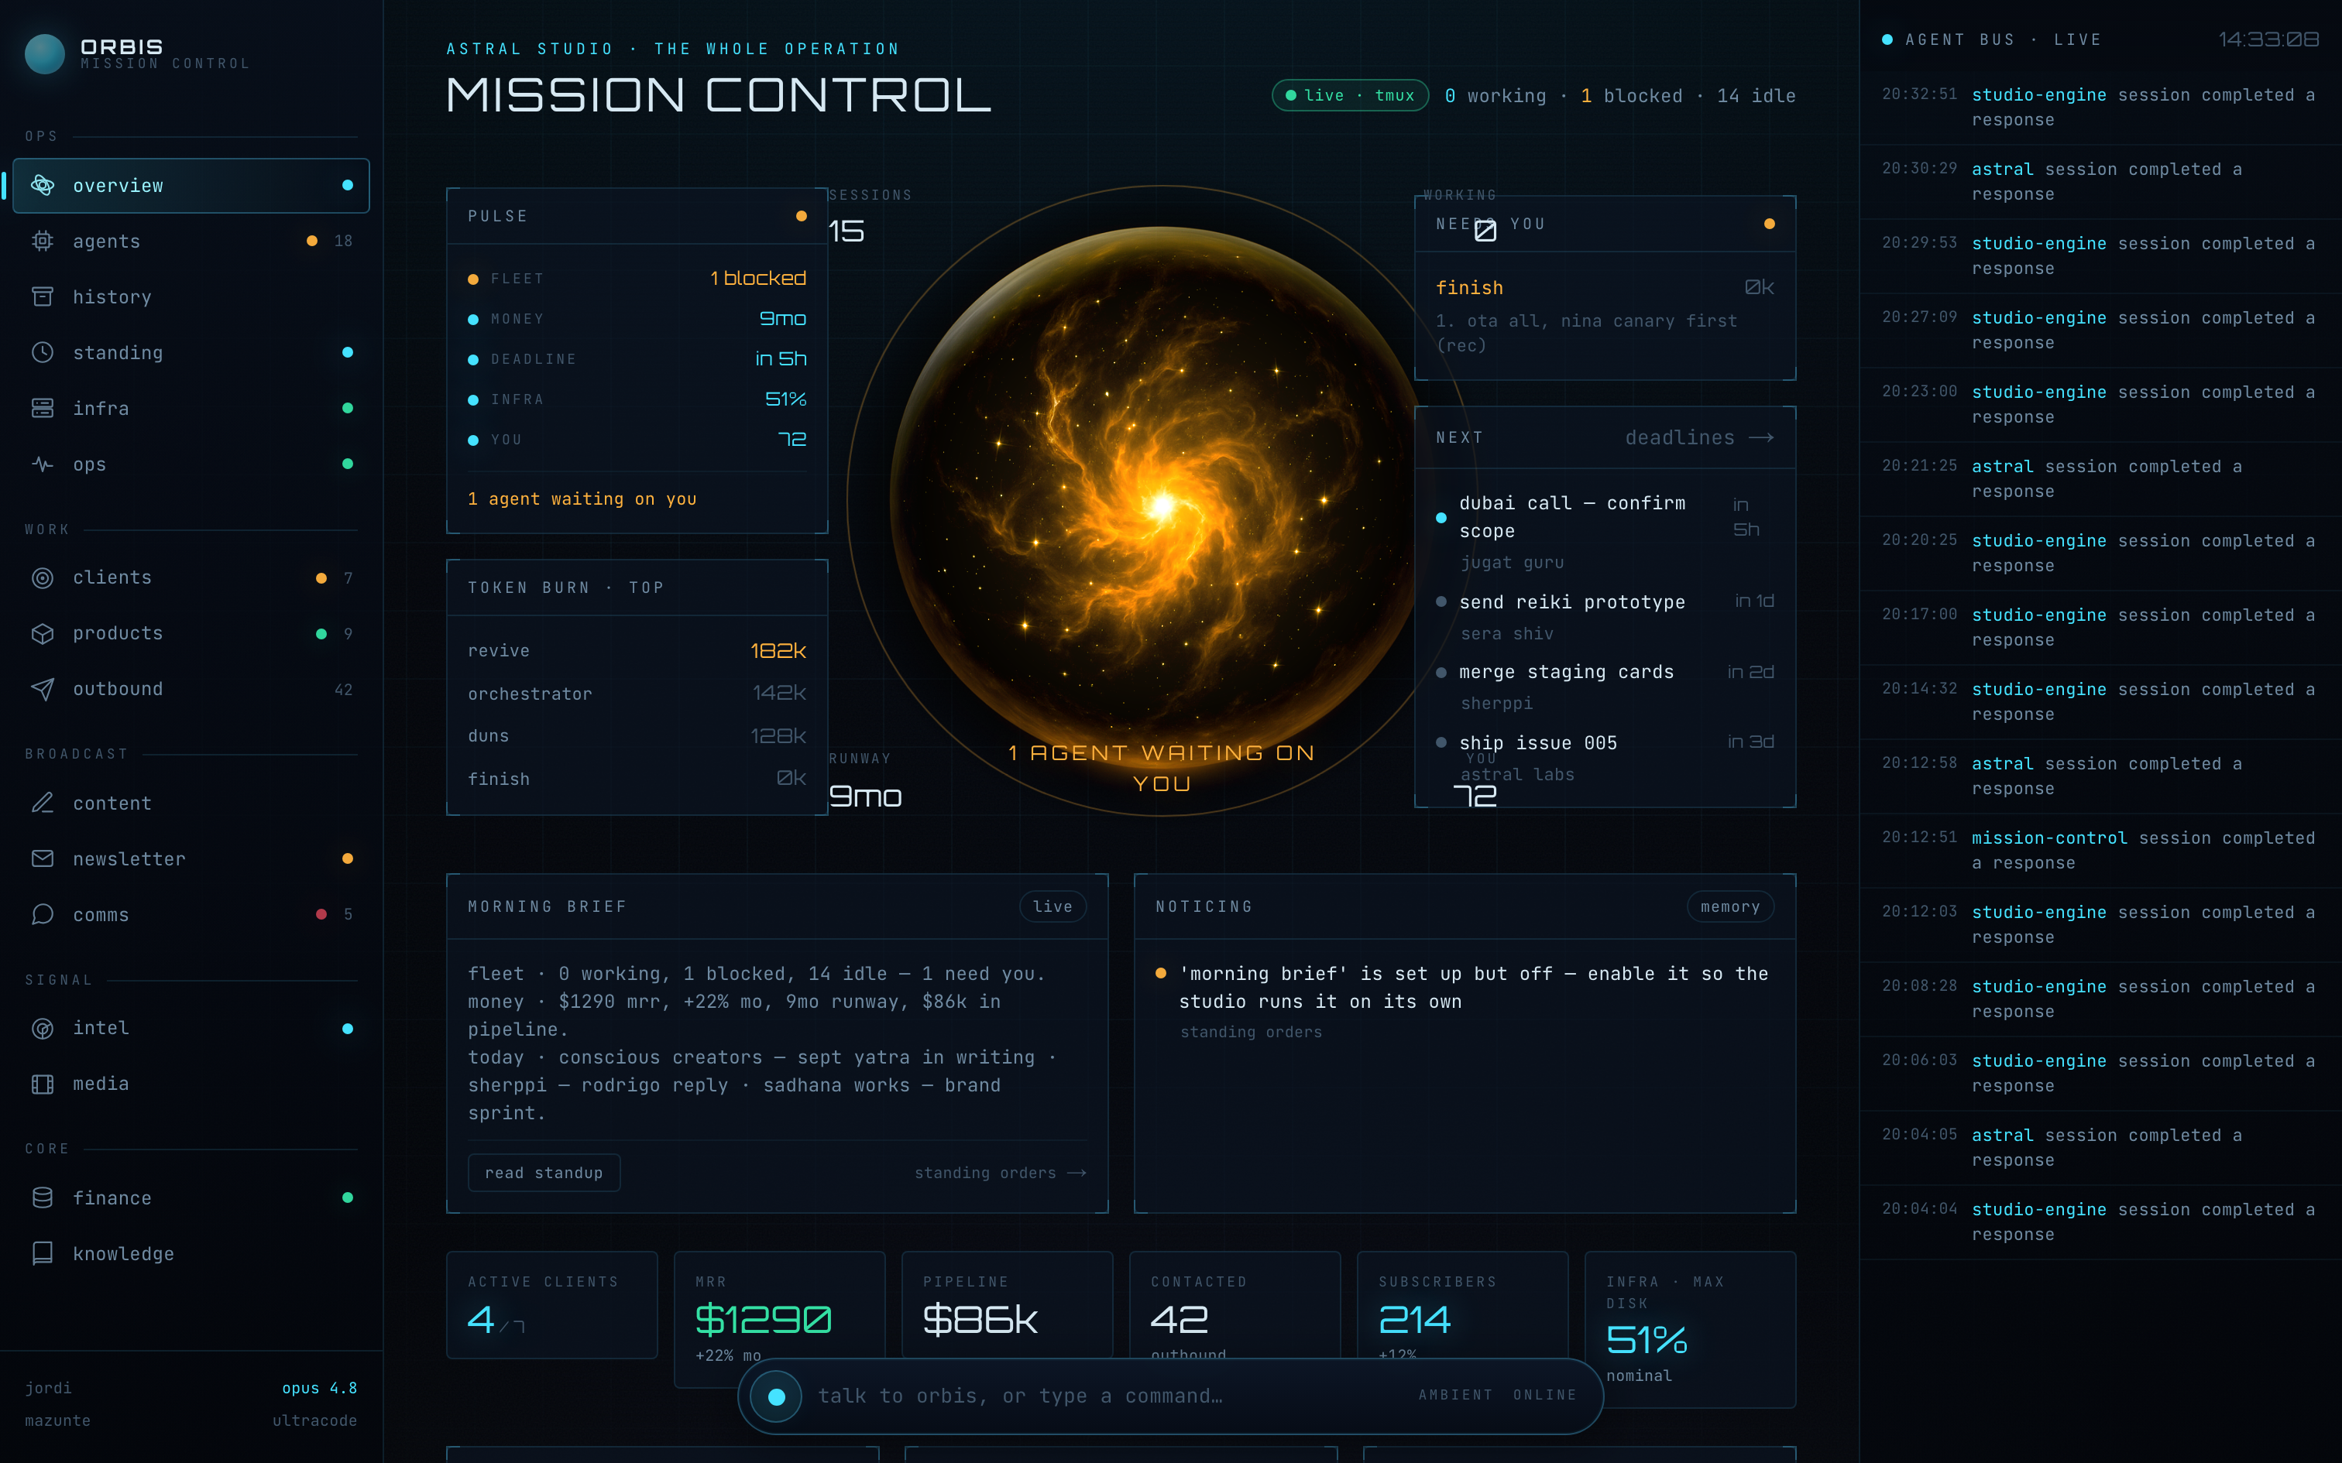
Task: Select the ship issue 005 deadline
Action: (x=1605, y=758)
